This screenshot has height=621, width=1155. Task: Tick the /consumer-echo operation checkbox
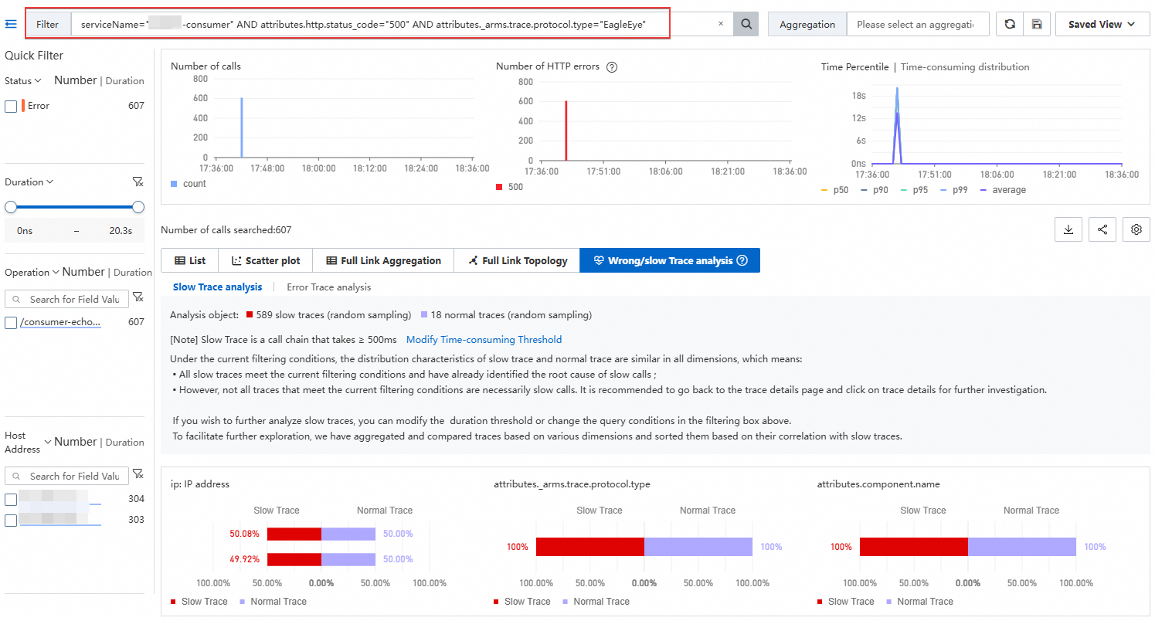click(x=11, y=323)
